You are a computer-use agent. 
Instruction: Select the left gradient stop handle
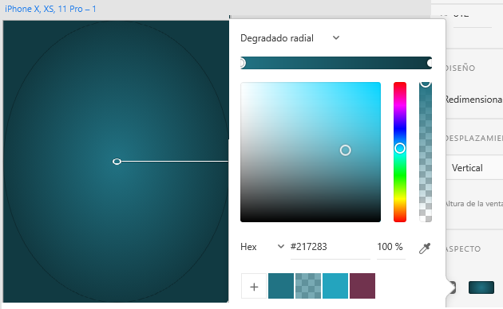click(243, 63)
